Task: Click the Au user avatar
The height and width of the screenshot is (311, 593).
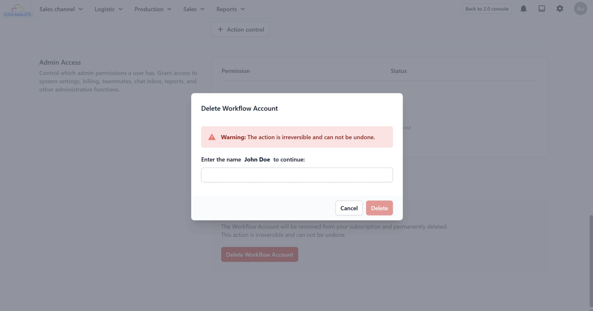Action: [x=580, y=9]
